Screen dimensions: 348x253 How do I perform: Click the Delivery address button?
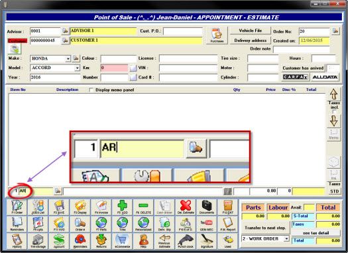coord(250,41)
